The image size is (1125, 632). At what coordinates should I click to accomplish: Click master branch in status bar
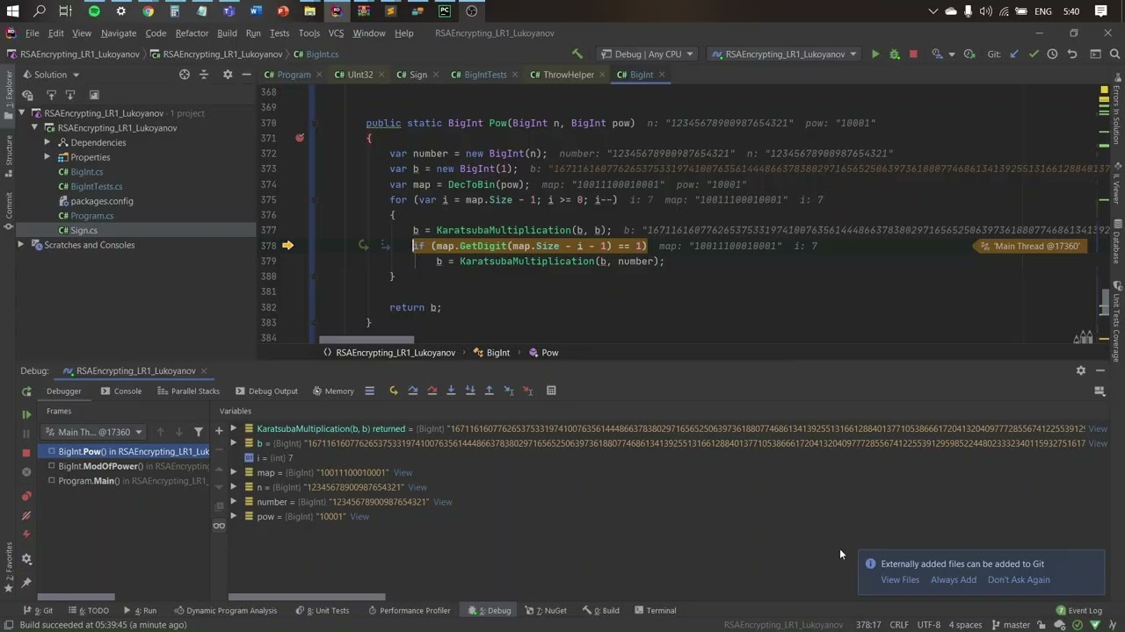coord(1011,625)
